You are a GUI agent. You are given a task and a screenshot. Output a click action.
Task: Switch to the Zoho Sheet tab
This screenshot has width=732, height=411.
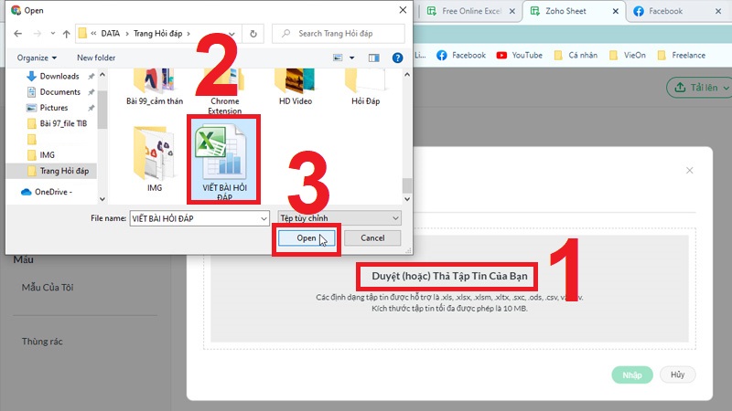(565, 11)
